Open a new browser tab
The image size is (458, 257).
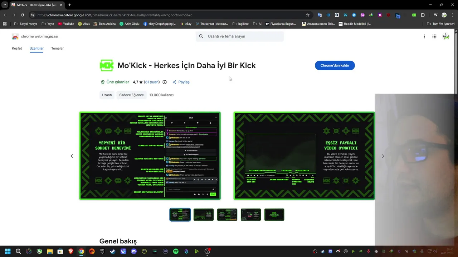[69, 5]
